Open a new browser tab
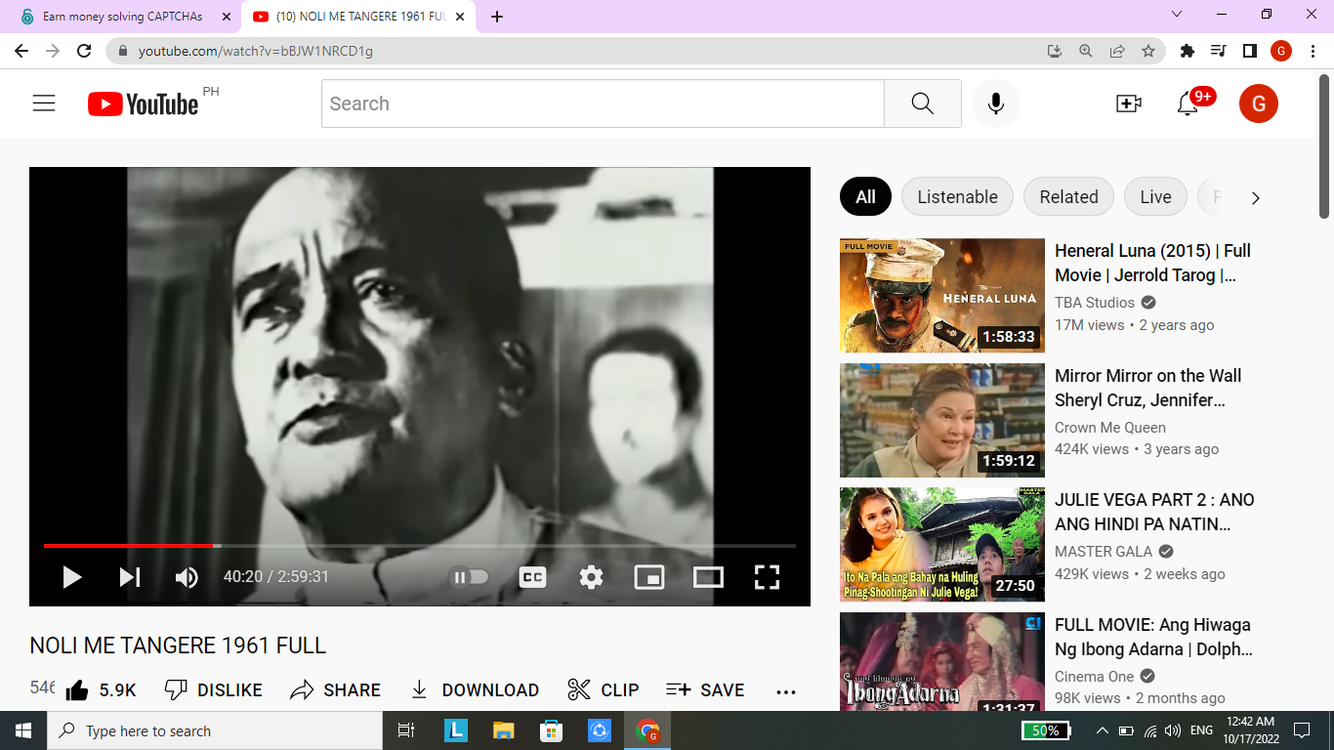This screenshot has height=750, width=1334. pyautogui.click(x=497, y=17)
